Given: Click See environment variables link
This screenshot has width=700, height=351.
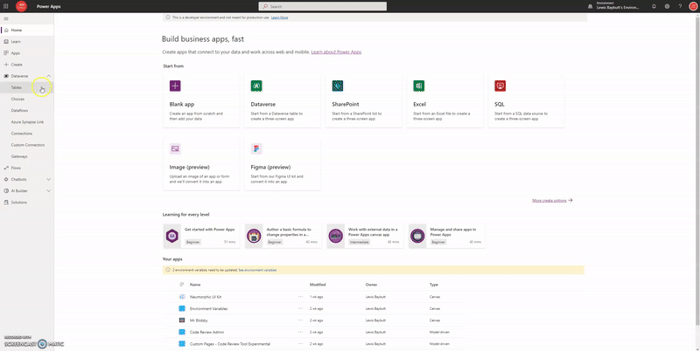Looking at the screenshot, I should coord(257,270).
